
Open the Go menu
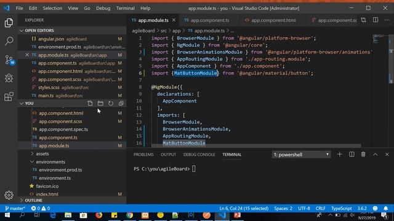click(87, 8)
